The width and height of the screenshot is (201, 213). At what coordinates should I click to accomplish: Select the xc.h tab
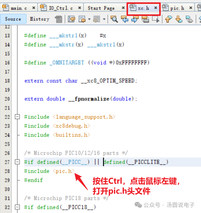[143, 8]
